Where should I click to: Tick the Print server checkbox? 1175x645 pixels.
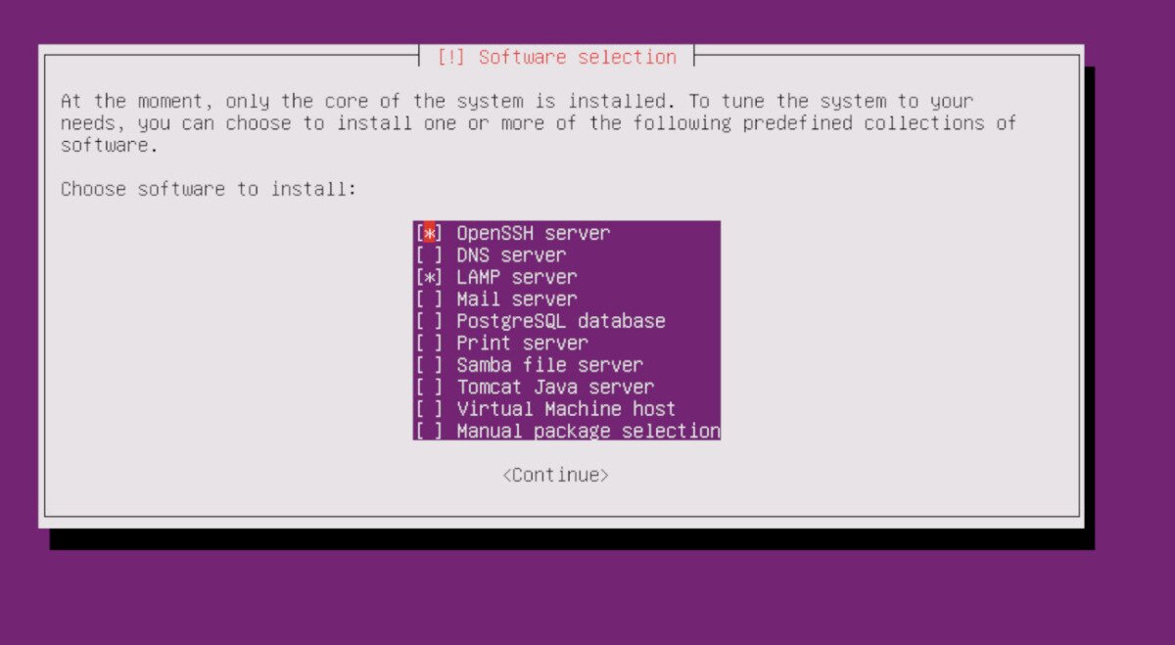(429, 344)
